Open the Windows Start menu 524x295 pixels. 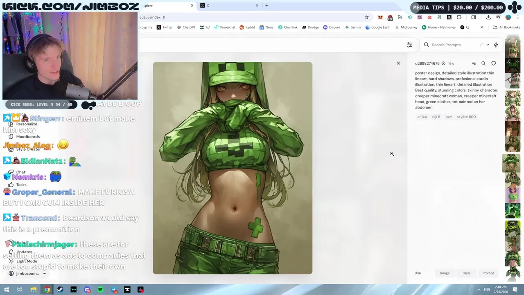(x=6, y=290)
